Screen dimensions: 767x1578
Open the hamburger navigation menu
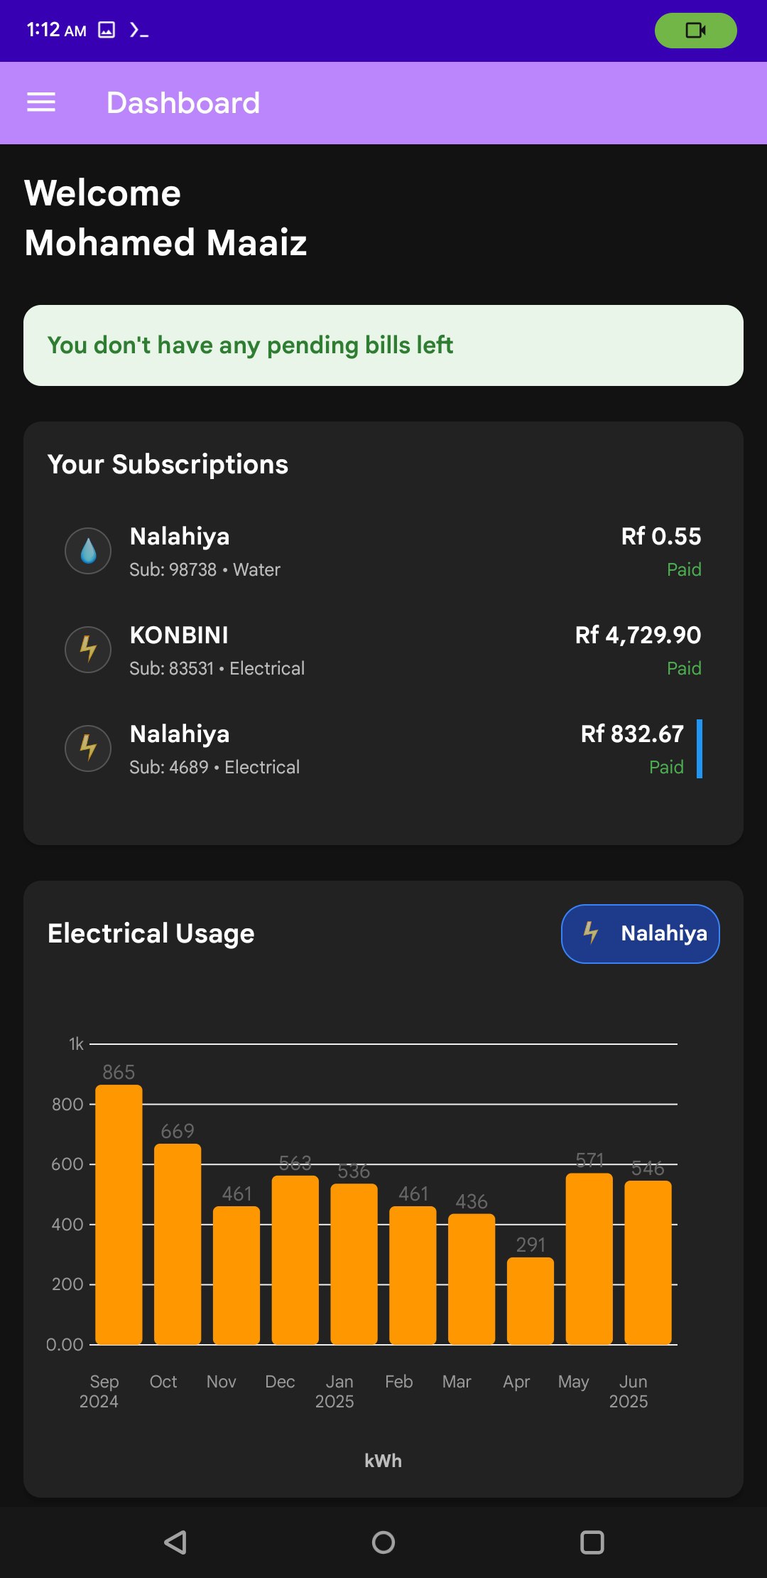pyautogui.click(x=41, y=103)
